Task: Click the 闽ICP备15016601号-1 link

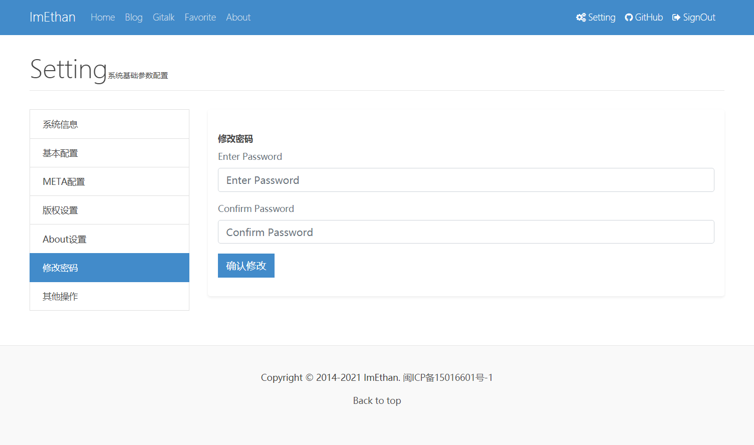Action: pos(448,377)
